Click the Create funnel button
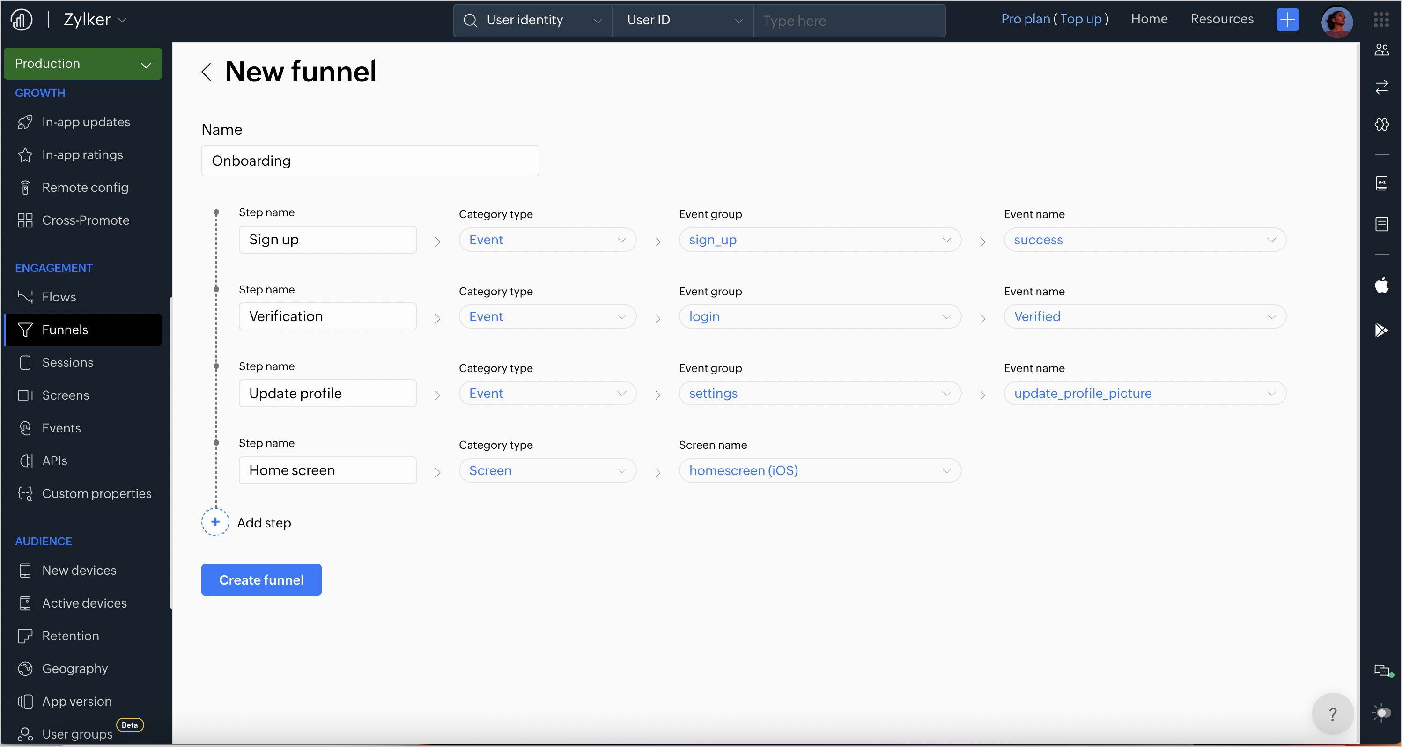 261,580
